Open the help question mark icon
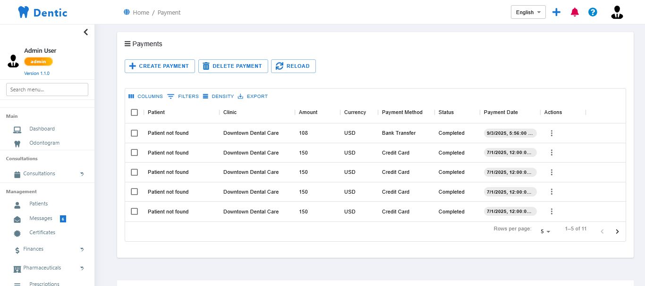 [x=593, y=12]
